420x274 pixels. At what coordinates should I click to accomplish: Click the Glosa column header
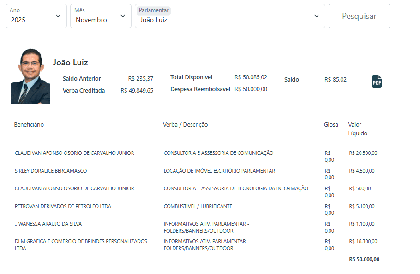[331, 125]
